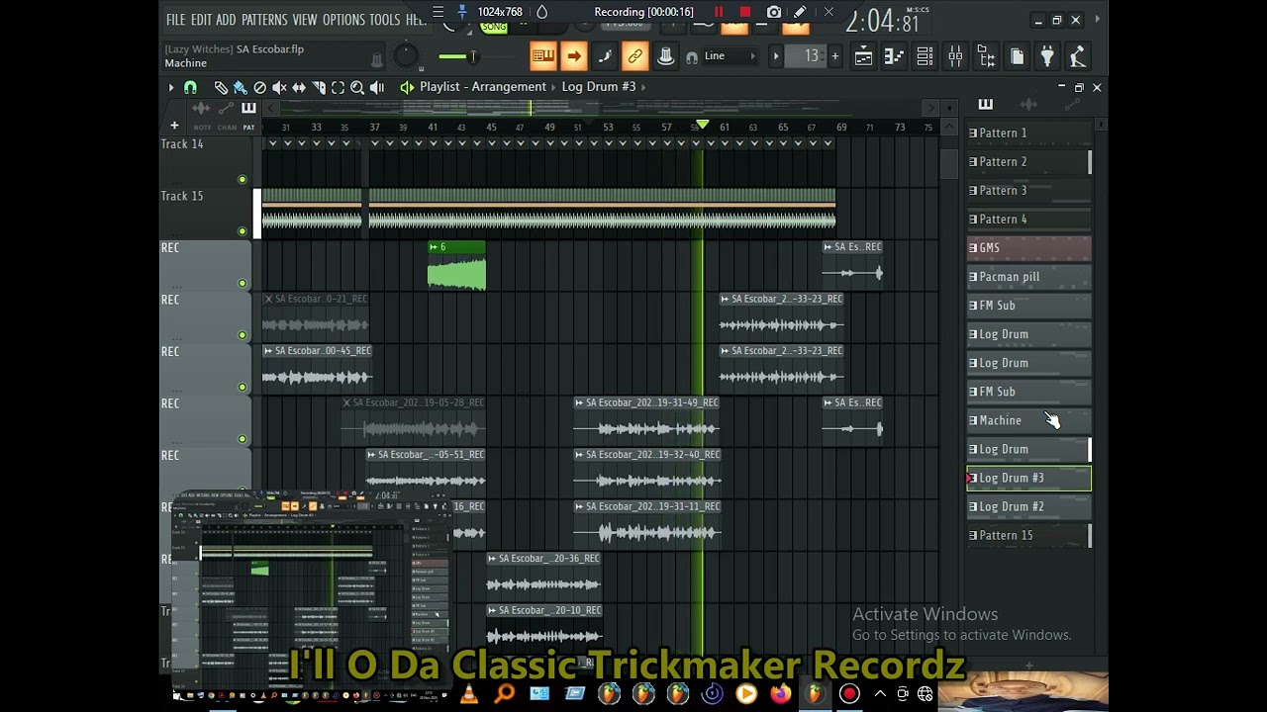This screenshot has width=1267, height=712.
Task: Open Firefox from the taskbar
Action: pyautogui.click(x=780, y=694)
